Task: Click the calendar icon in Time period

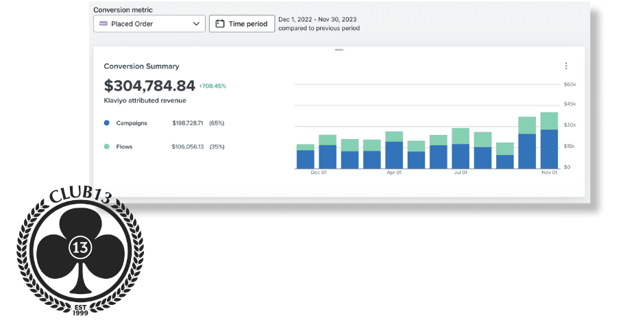Action: (x=220, y=24)
